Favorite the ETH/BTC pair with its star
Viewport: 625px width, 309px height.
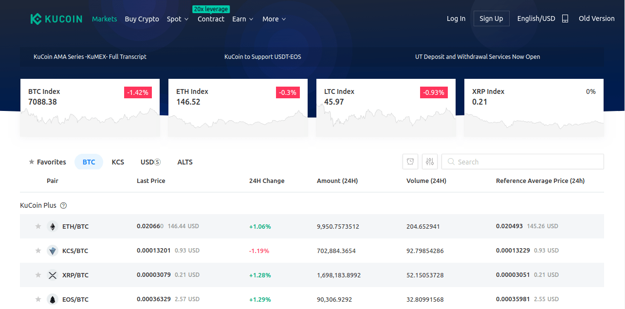pos(38,226)
